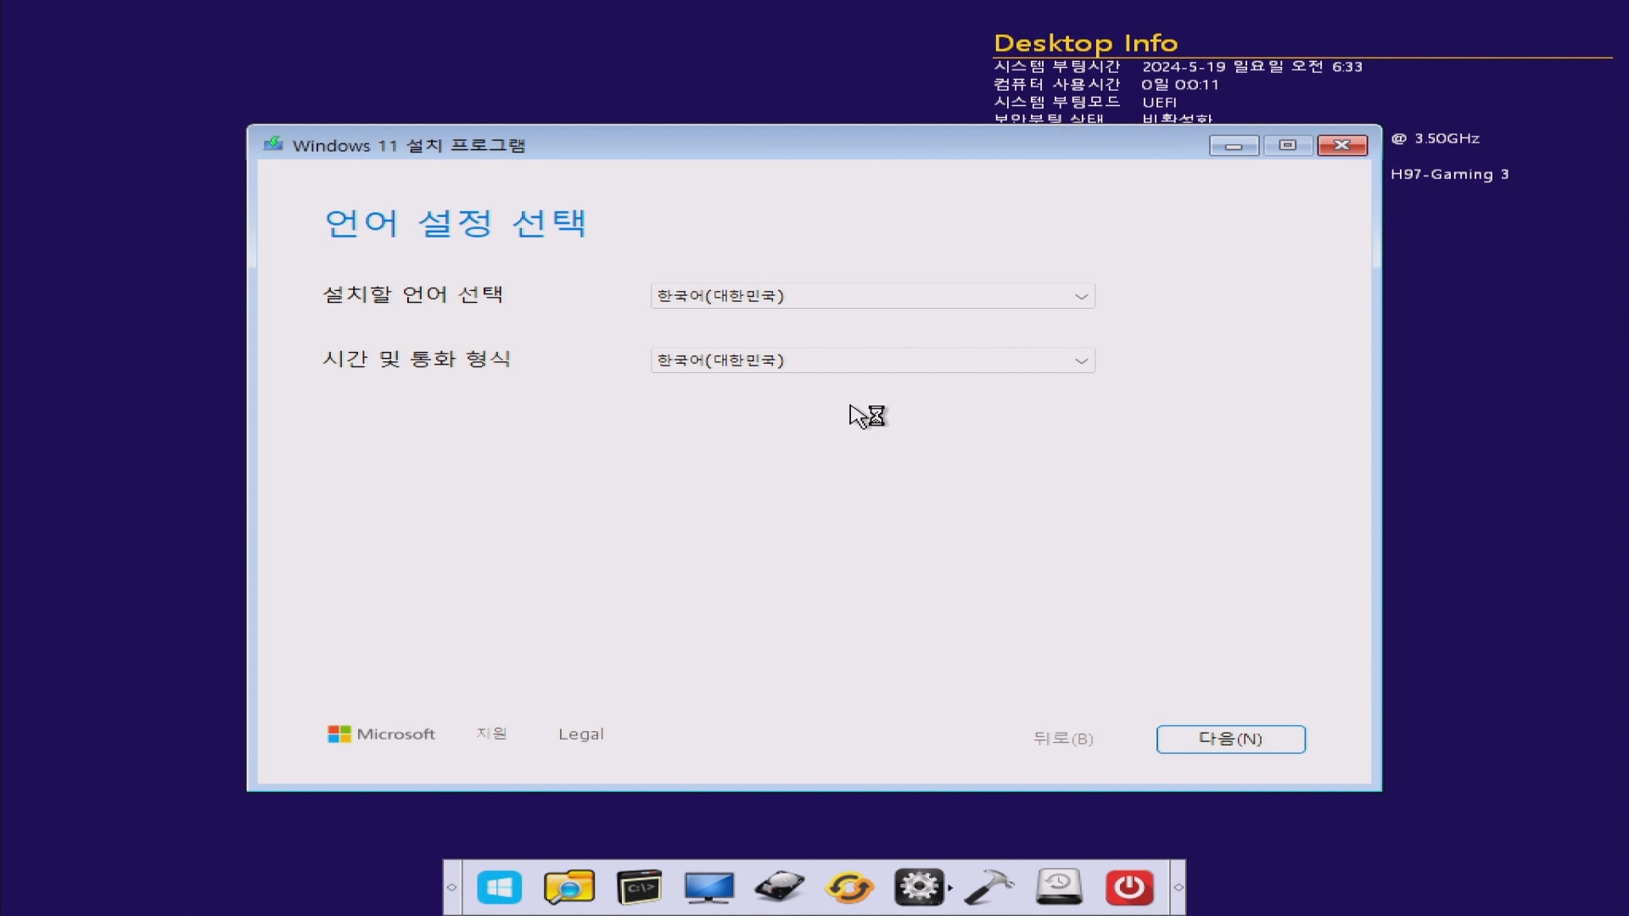
Task: Open the blue monitor display icon
Action: 709,887
